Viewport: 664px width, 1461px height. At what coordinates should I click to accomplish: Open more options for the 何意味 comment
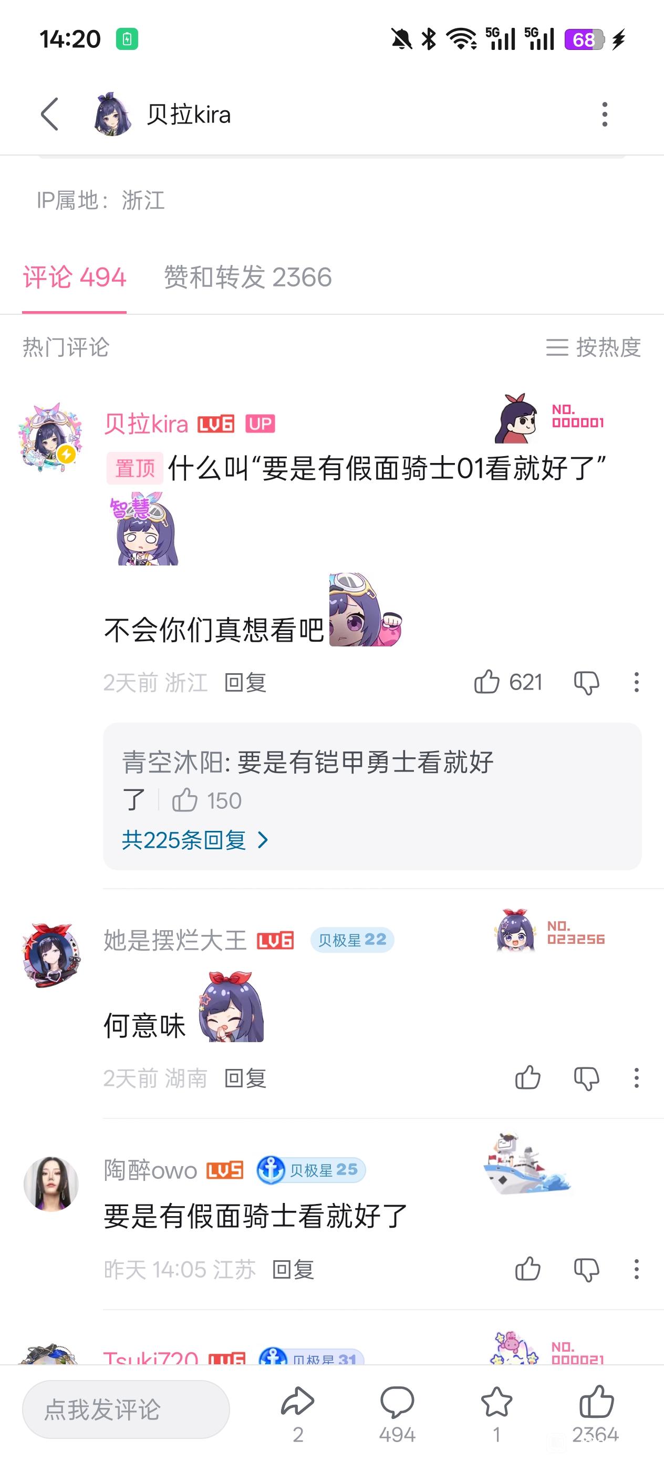[636, 1077]
